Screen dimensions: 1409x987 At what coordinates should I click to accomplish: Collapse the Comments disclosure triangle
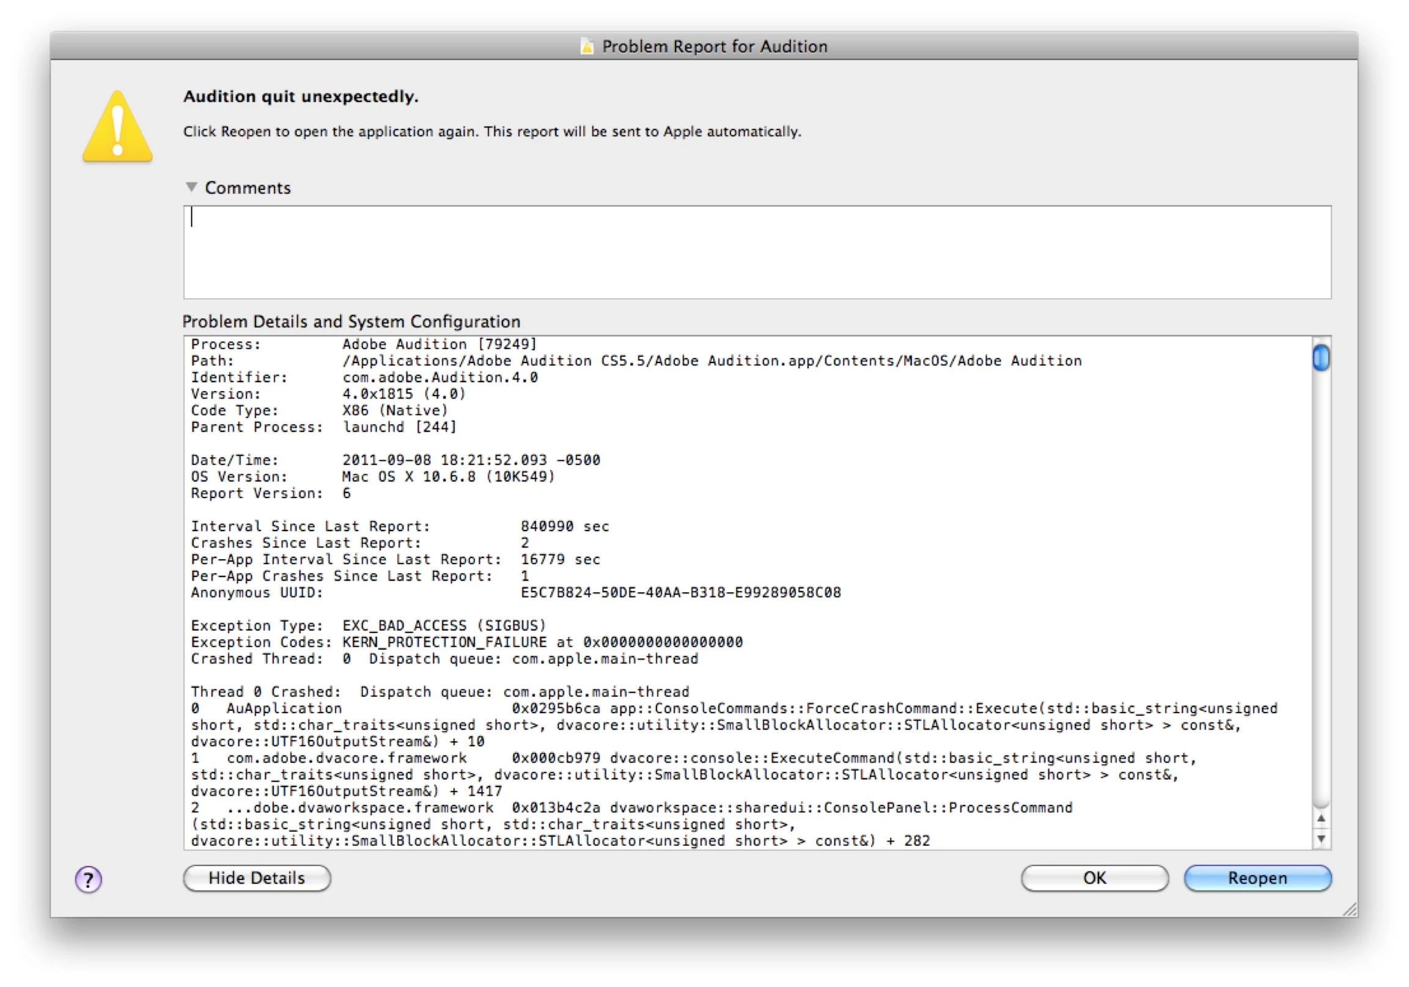(191, 187)
